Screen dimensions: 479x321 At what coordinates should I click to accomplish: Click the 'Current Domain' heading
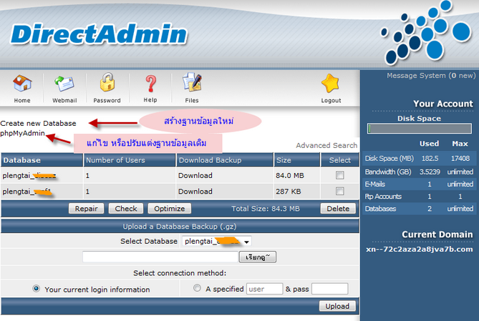click(437, 234)
